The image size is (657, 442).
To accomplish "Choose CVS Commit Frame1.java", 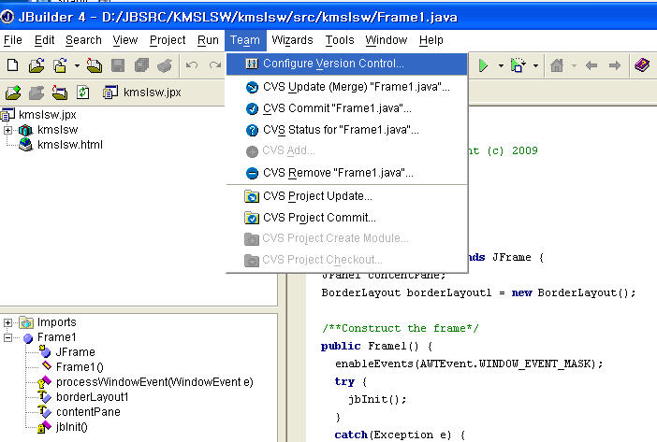I will (346, 108).
